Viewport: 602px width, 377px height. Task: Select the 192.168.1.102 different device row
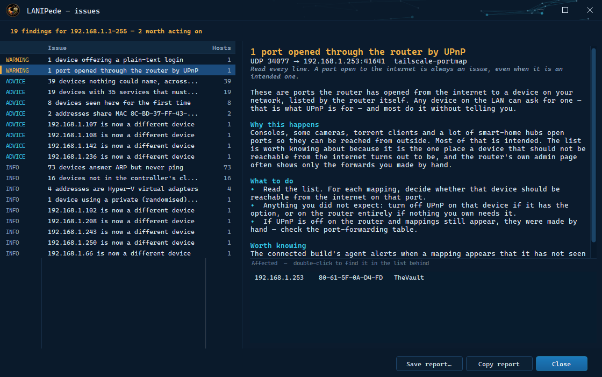118,210
